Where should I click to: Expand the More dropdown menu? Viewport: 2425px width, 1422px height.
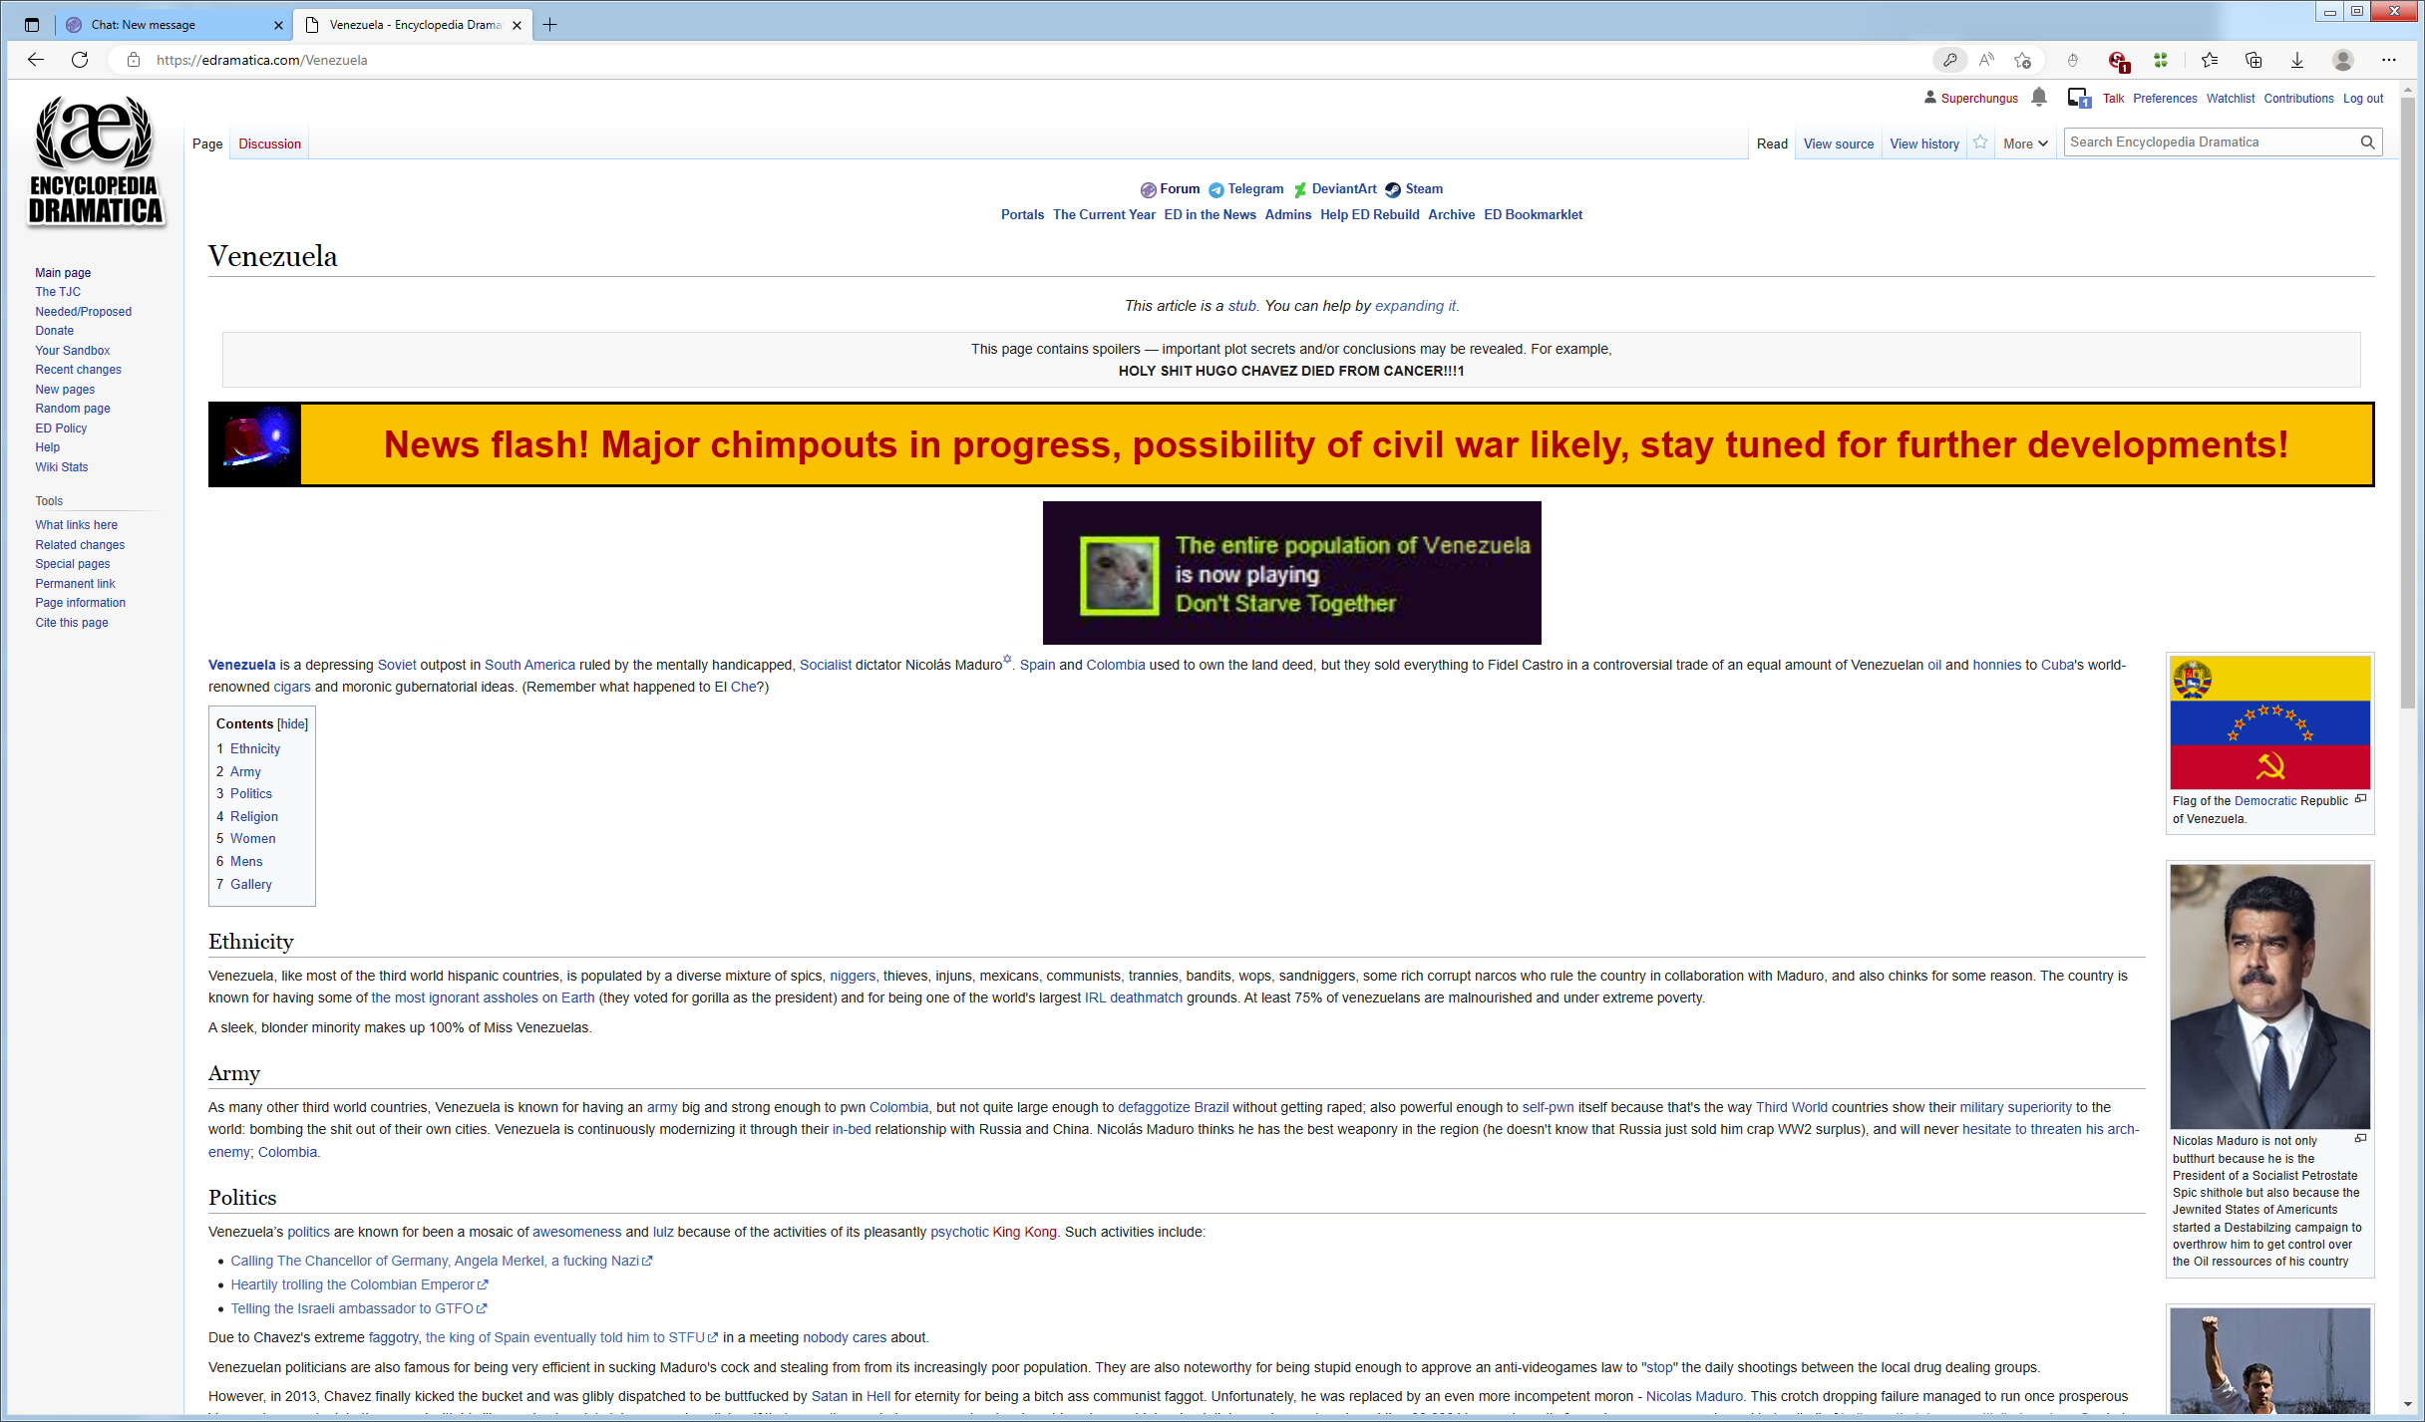click(2025, 143)
